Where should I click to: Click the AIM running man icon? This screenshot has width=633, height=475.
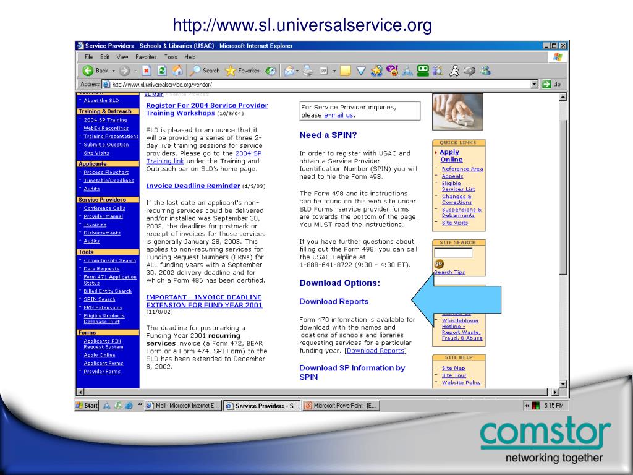click(x=454, y=71)
